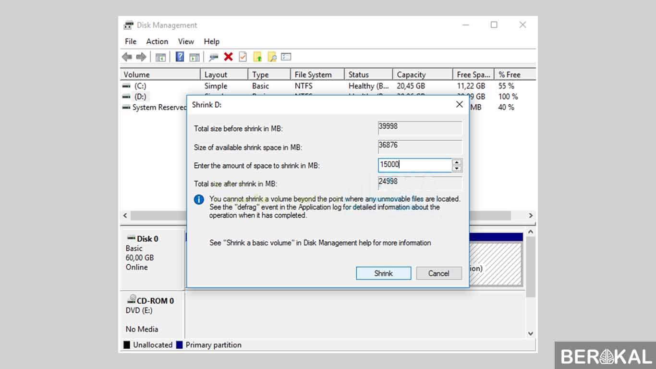
Task: Click the connect/rescan disk toolbar icon
Action: click(214, 57)
